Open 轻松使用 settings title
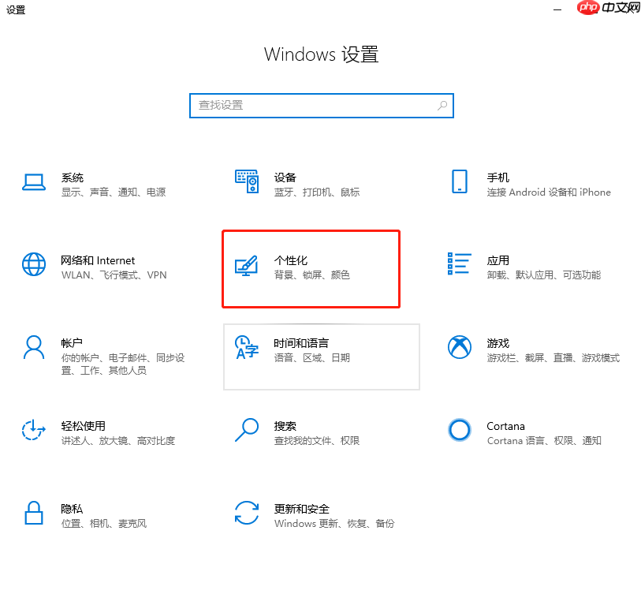This screenshot has width=641, height=594. 84,426
